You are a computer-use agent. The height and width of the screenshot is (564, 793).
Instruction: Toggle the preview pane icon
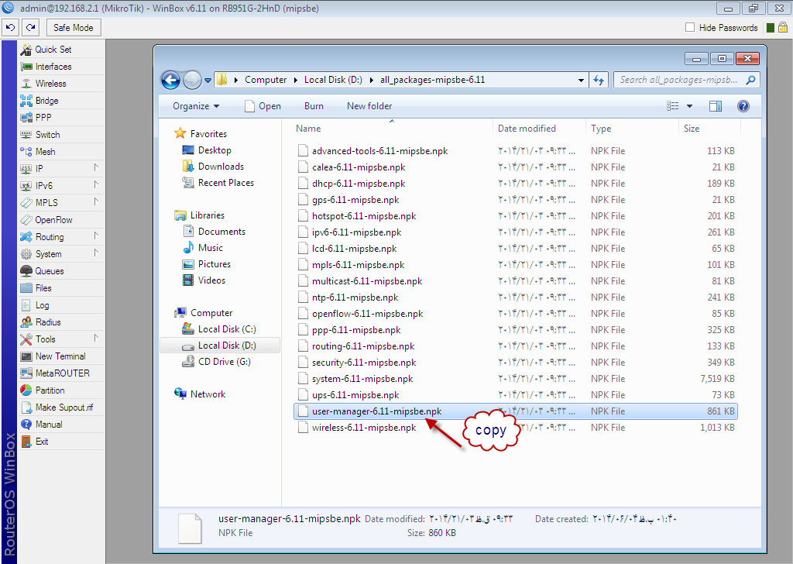(716, 106)
